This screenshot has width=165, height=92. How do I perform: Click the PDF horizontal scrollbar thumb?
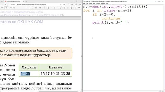coord(58,91)
